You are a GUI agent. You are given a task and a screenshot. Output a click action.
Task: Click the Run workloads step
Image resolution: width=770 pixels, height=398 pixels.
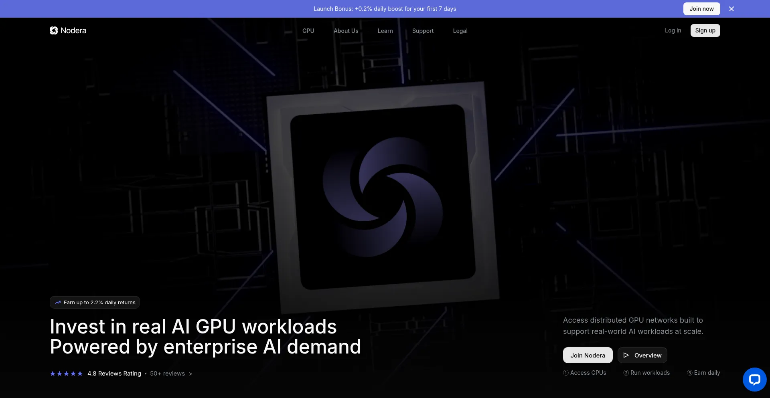tap(646, 373)
